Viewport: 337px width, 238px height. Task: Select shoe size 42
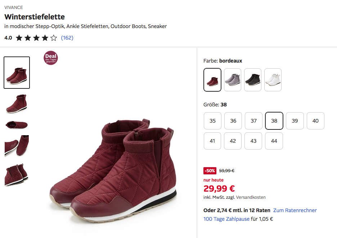click(233, 141)
